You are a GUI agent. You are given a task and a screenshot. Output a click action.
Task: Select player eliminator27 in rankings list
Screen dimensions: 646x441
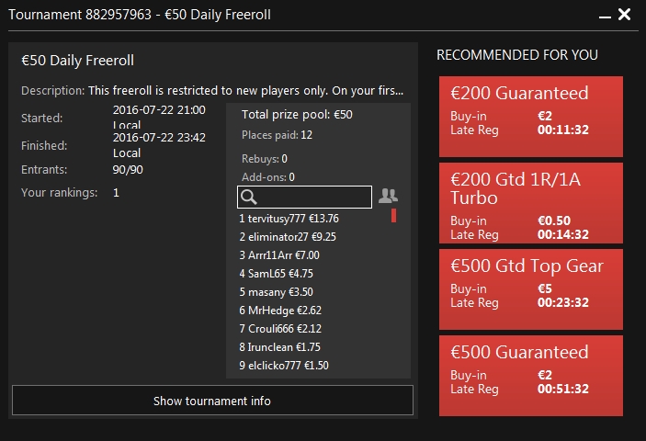coord(288,237)
